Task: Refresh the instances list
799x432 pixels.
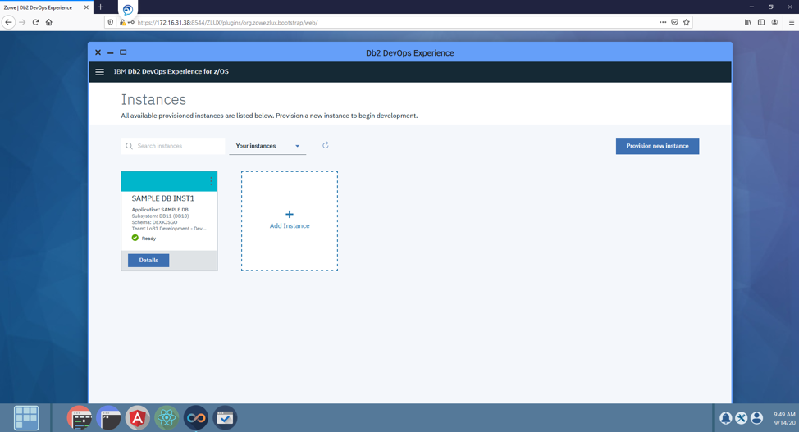Action: (326, 146)
